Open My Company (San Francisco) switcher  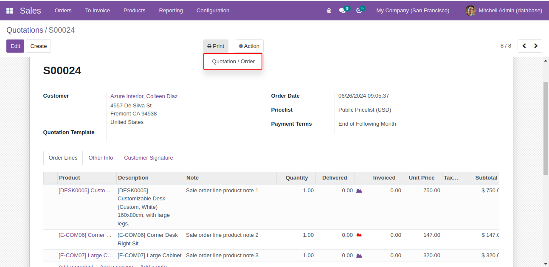click(412, 11)
